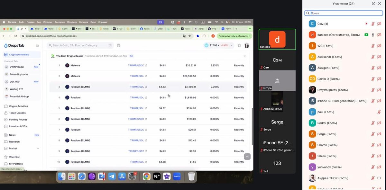The width and height of the screenshot is (386, 190).
Task: Select participant Shamil (Гость) in list
Action: point(344,145)
